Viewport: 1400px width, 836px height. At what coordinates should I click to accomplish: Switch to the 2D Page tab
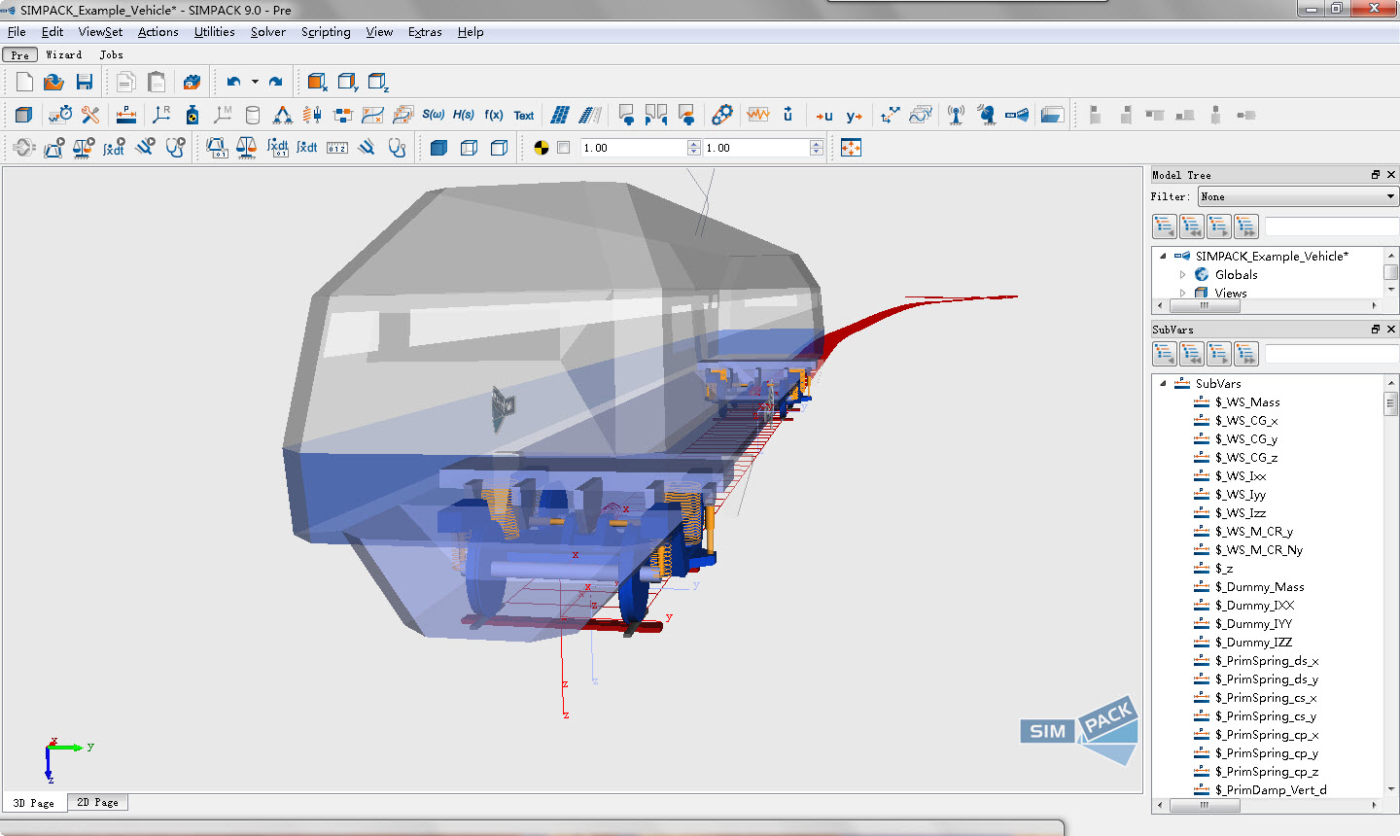click(x=97, y=803)
